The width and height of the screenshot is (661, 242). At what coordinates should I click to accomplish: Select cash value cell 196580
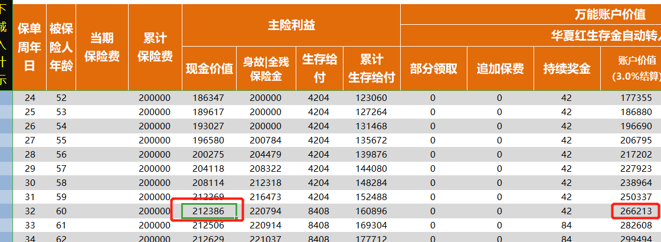coord(209,140)
